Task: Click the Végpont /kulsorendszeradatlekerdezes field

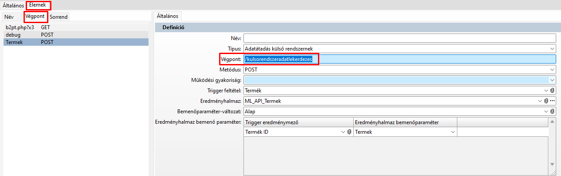Action: point(400,59)
